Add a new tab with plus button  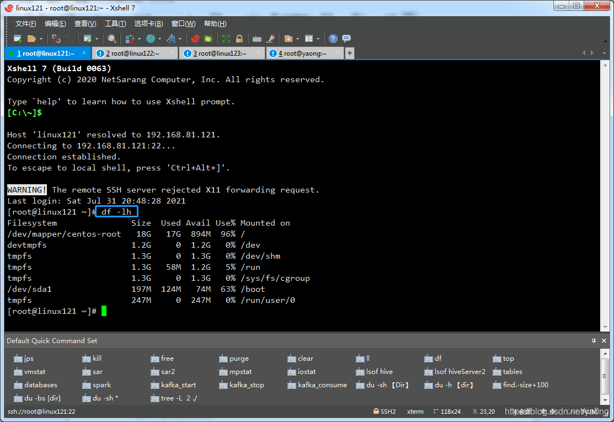350,53
